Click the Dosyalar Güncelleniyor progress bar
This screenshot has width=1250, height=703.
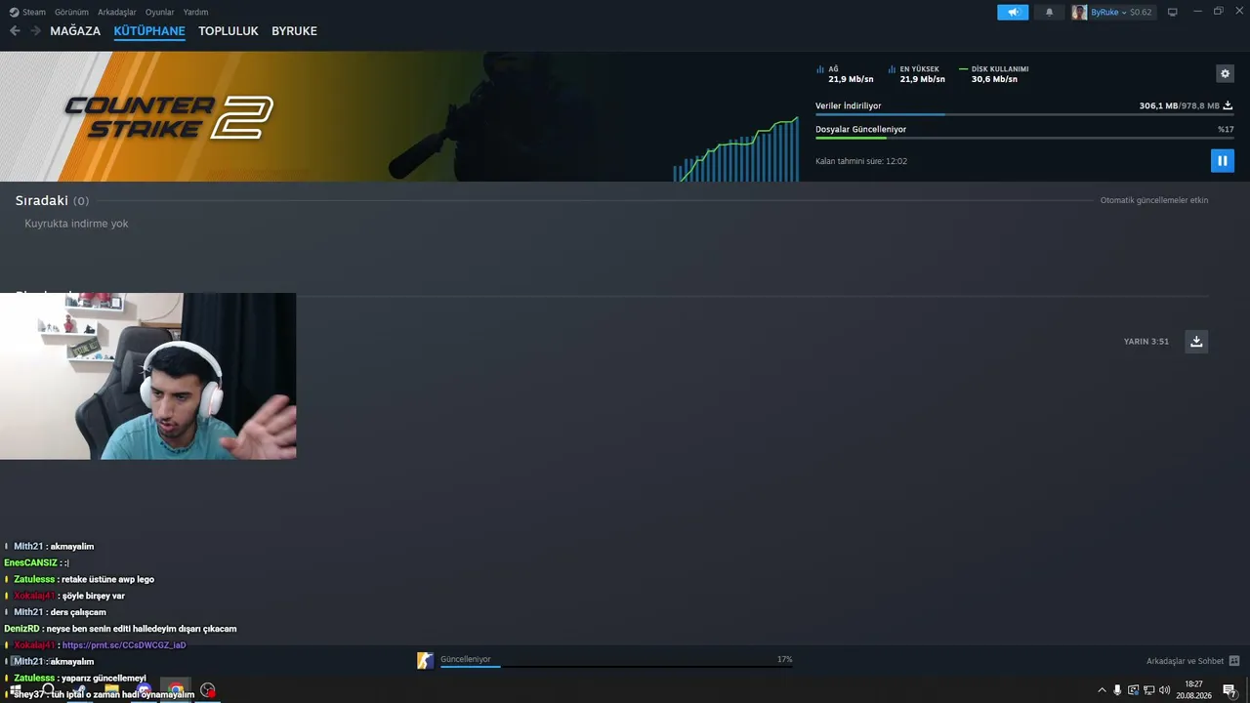click(1024, 138)
